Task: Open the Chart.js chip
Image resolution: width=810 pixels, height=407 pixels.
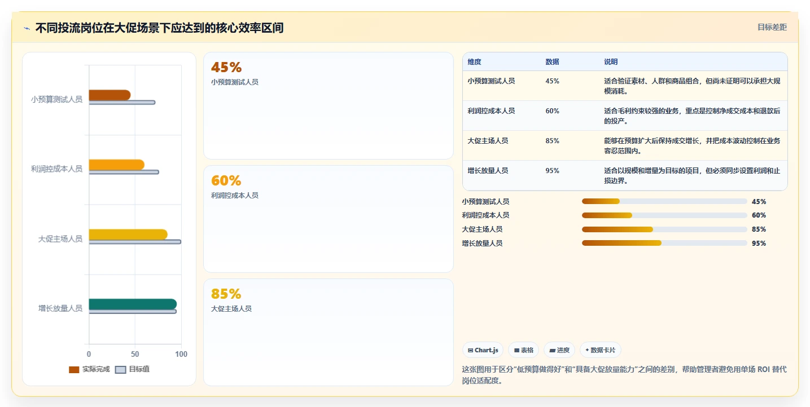Action: coord(483,350)
